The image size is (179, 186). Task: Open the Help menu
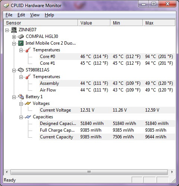point(49,15)
